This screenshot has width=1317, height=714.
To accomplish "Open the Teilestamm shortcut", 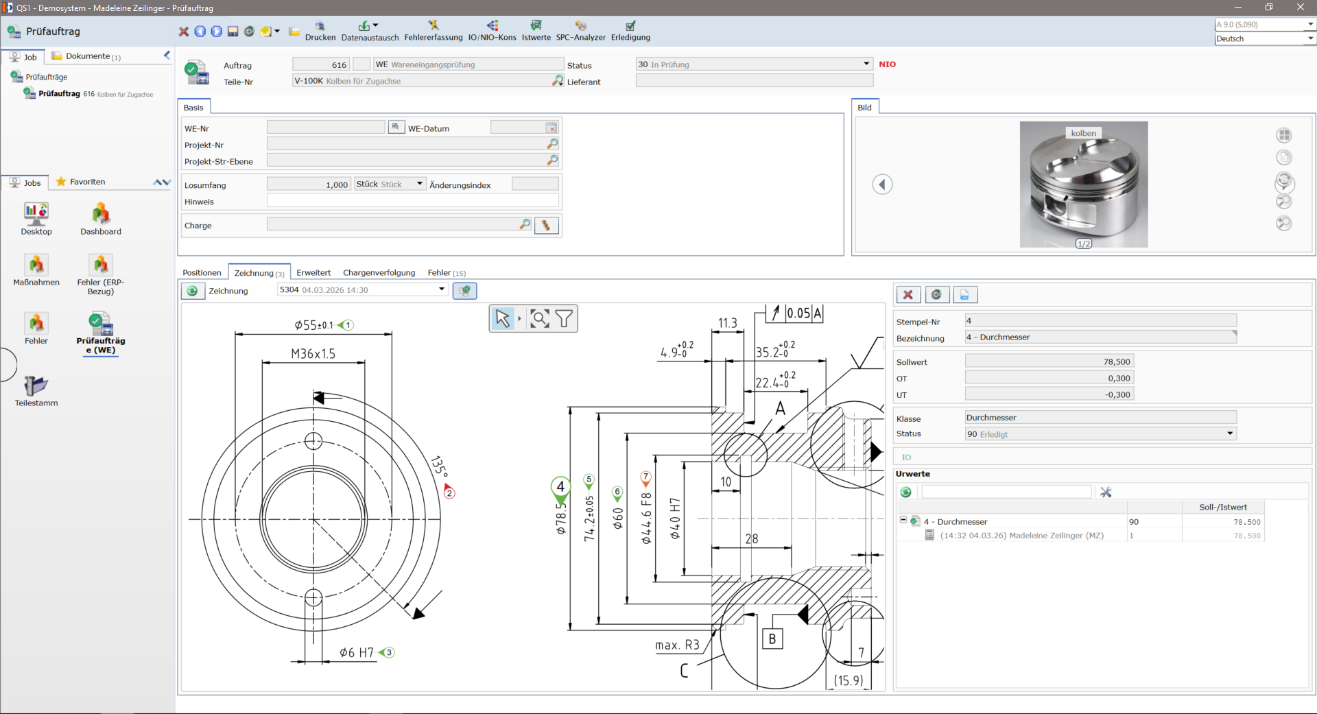I will pyautogui.click(x=36, y=391).
